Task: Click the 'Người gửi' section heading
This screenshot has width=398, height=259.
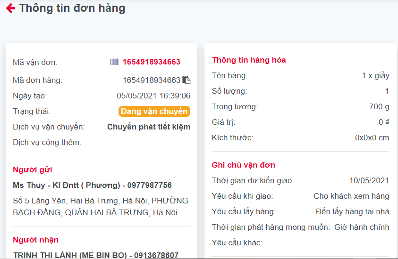Action: [x=32, y=170]
